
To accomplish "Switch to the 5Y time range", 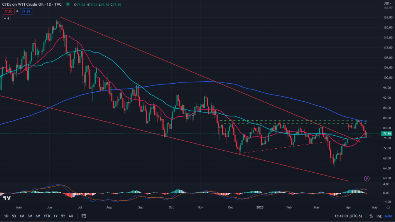I will point(63,216).
